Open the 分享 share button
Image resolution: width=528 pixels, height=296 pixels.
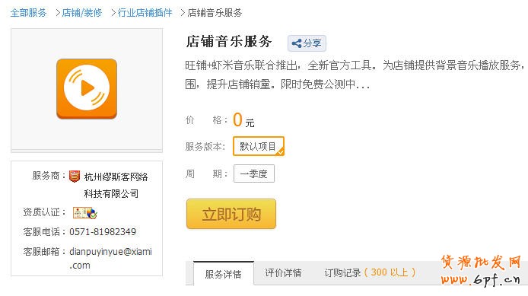point(307,43)
